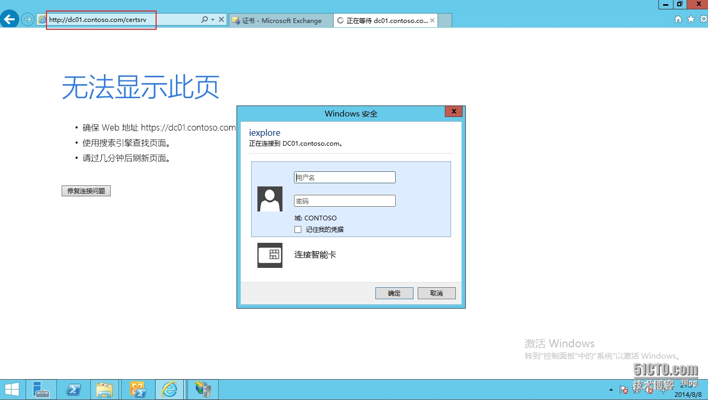Open Windows PowerShell from the taskbar
Image resolution: width=708 pixels, height=400 pixels.
(x=73, y=389)
